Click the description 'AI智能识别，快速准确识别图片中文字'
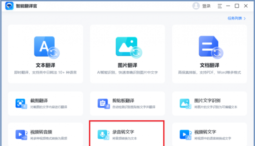Image resolution: width=255 pixels, height=146 pixels. click(x=127, y=72)
